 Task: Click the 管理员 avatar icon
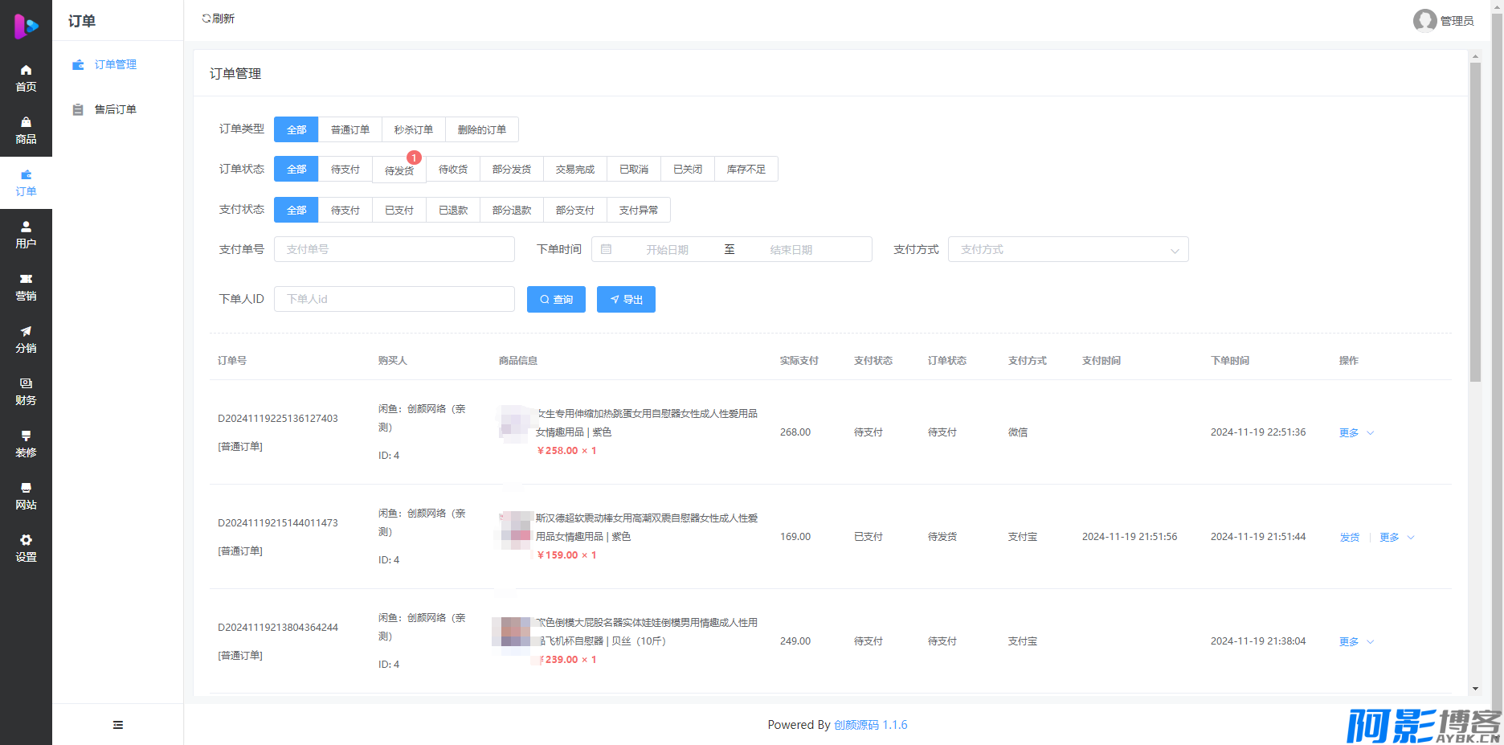pyautogui.click(x=1424, y=20)
